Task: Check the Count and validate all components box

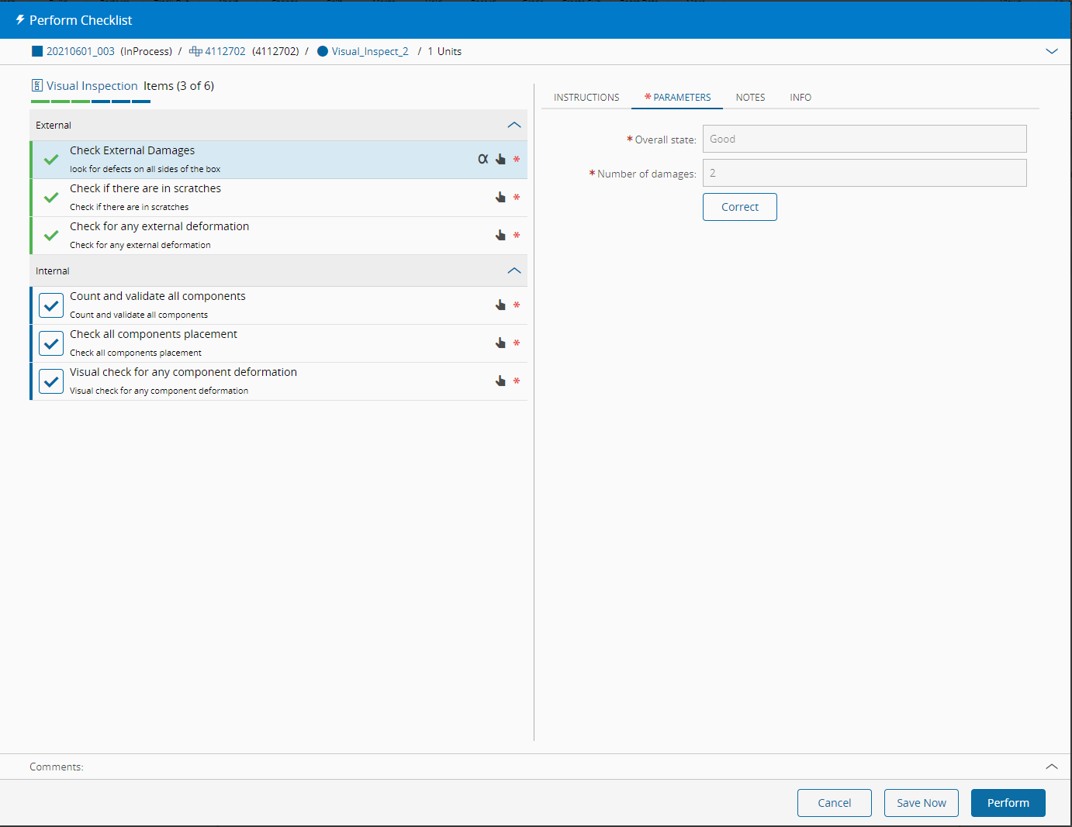Action: 51,305
